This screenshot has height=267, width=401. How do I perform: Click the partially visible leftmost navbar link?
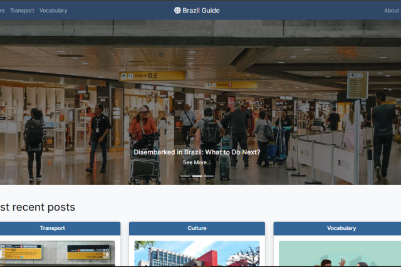2,11
